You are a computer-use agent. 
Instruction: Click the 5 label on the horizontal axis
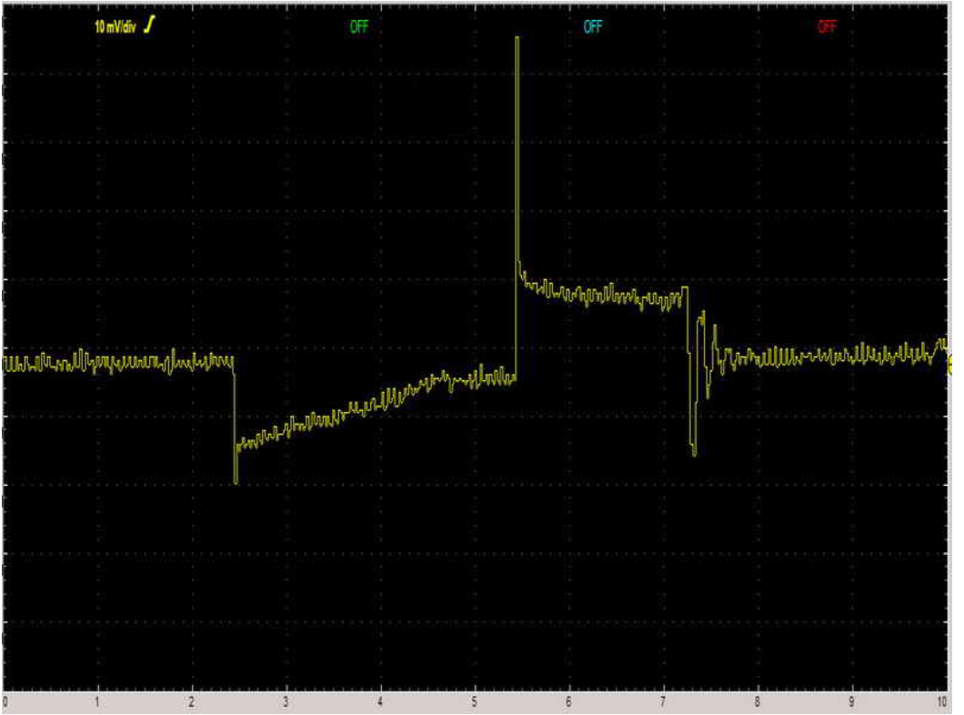475,702
